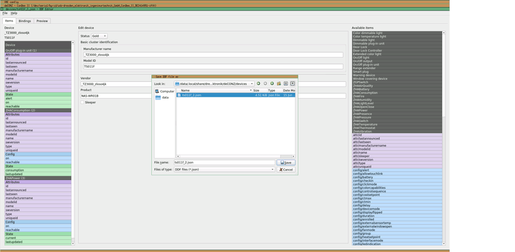Screen dimensions: 515x252
Task: Select Smart plug available item
Action: pyautogui.click(x=397, y=72)
